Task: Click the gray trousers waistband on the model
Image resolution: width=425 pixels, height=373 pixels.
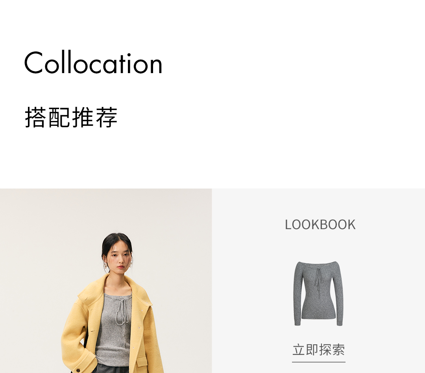Action: tap(111, 369)
